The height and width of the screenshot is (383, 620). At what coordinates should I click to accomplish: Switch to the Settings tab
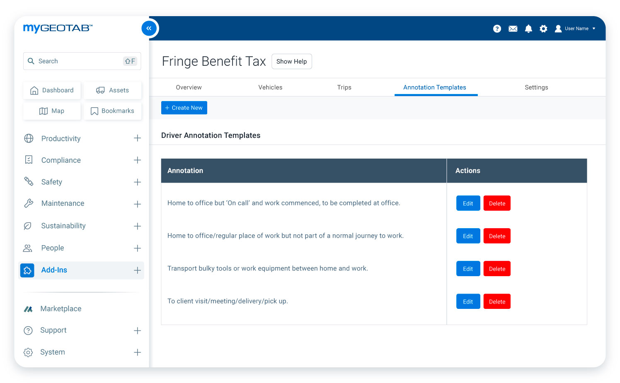[x=536, y=87]
